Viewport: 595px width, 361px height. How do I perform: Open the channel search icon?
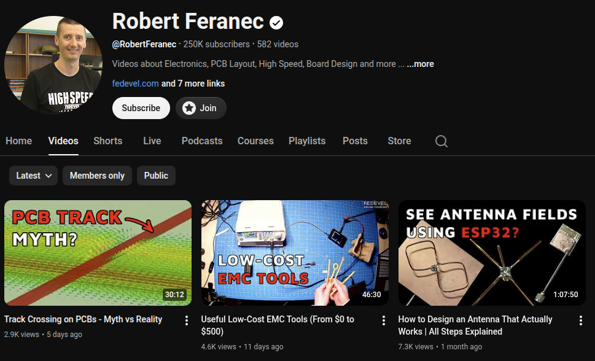[x=441, y=141]
